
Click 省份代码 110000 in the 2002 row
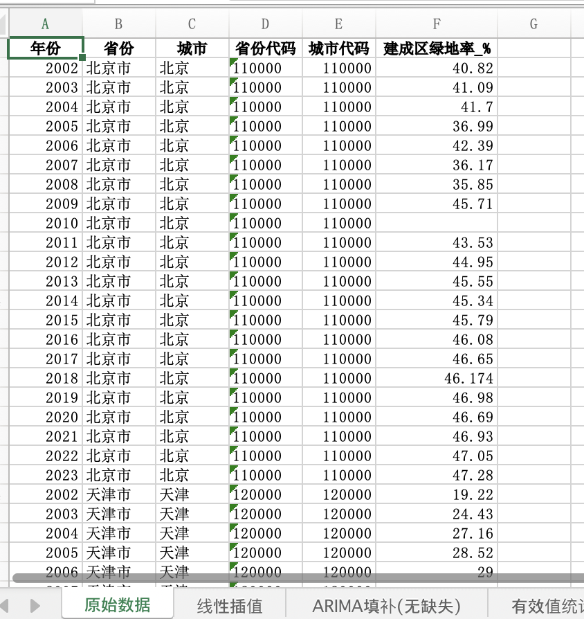(266, 68)
